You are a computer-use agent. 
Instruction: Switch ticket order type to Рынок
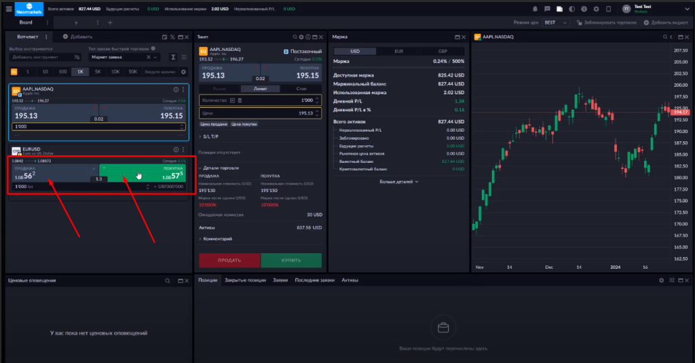pyautogui.click(x=219, y=89)
